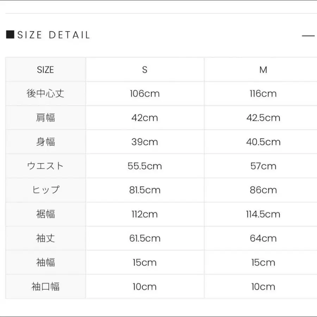
Task: Click the SIZE DETAIL heading text
Action: point(54,35)
